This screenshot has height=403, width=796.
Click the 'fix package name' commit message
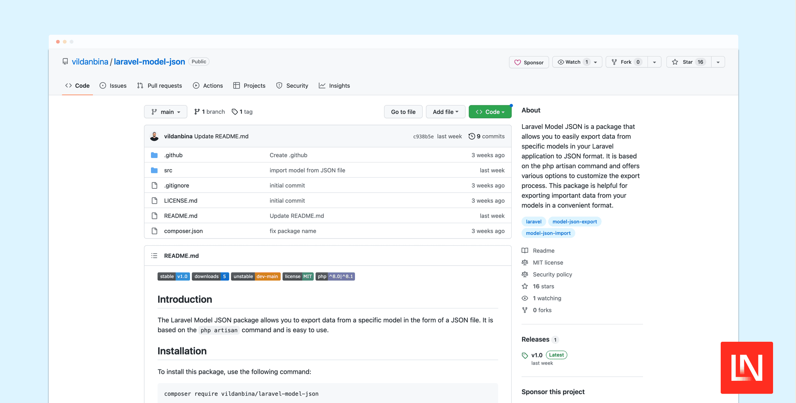[293, 231]
